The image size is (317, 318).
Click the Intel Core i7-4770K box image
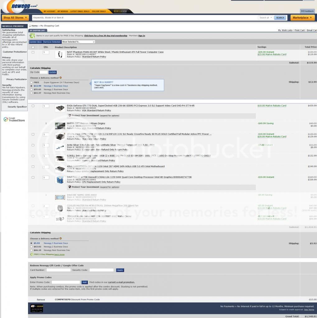(60, 180)
